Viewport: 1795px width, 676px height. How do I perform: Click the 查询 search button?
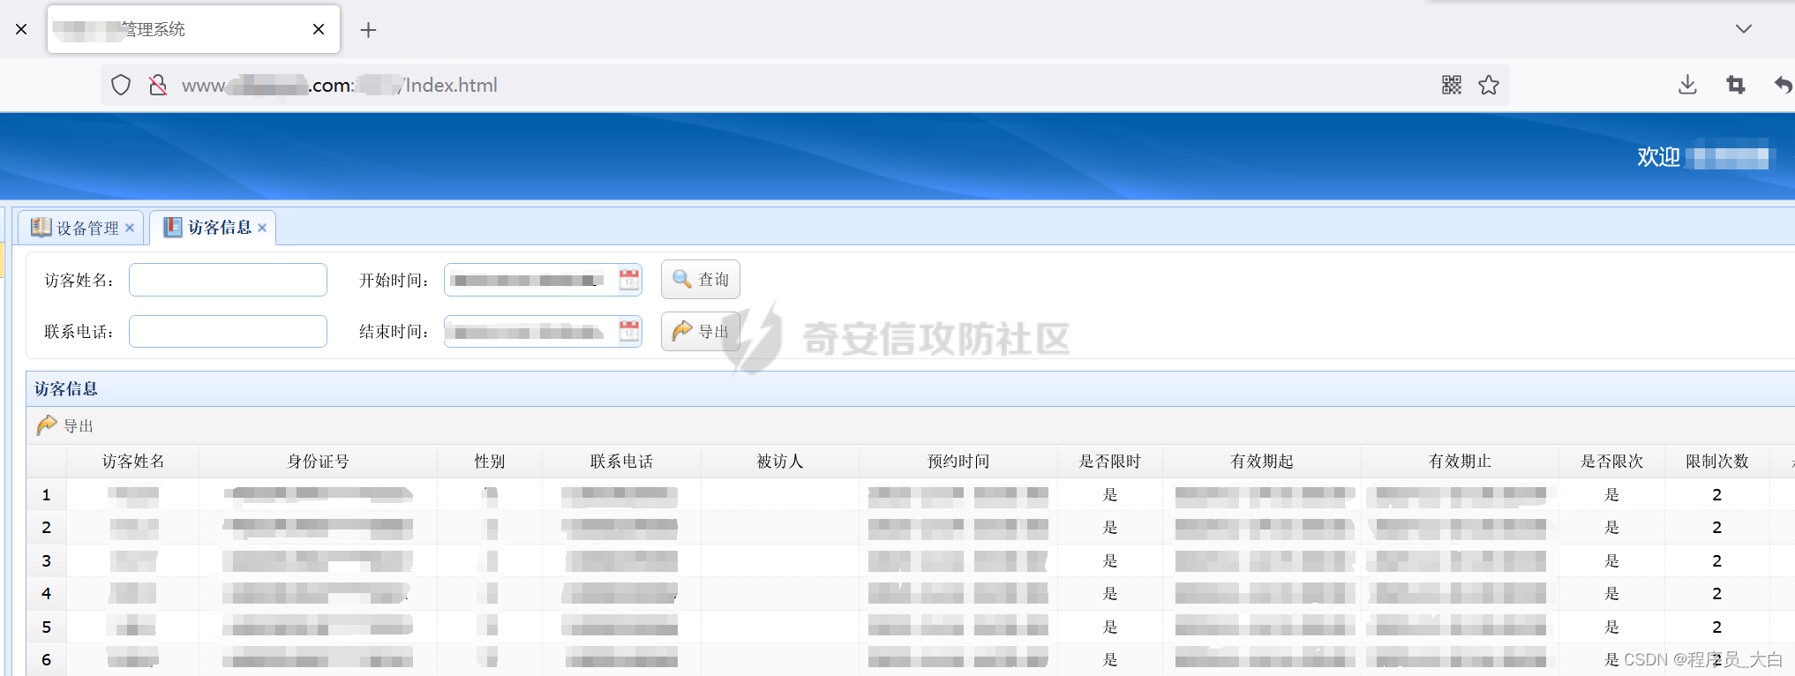tap(701, 280)
